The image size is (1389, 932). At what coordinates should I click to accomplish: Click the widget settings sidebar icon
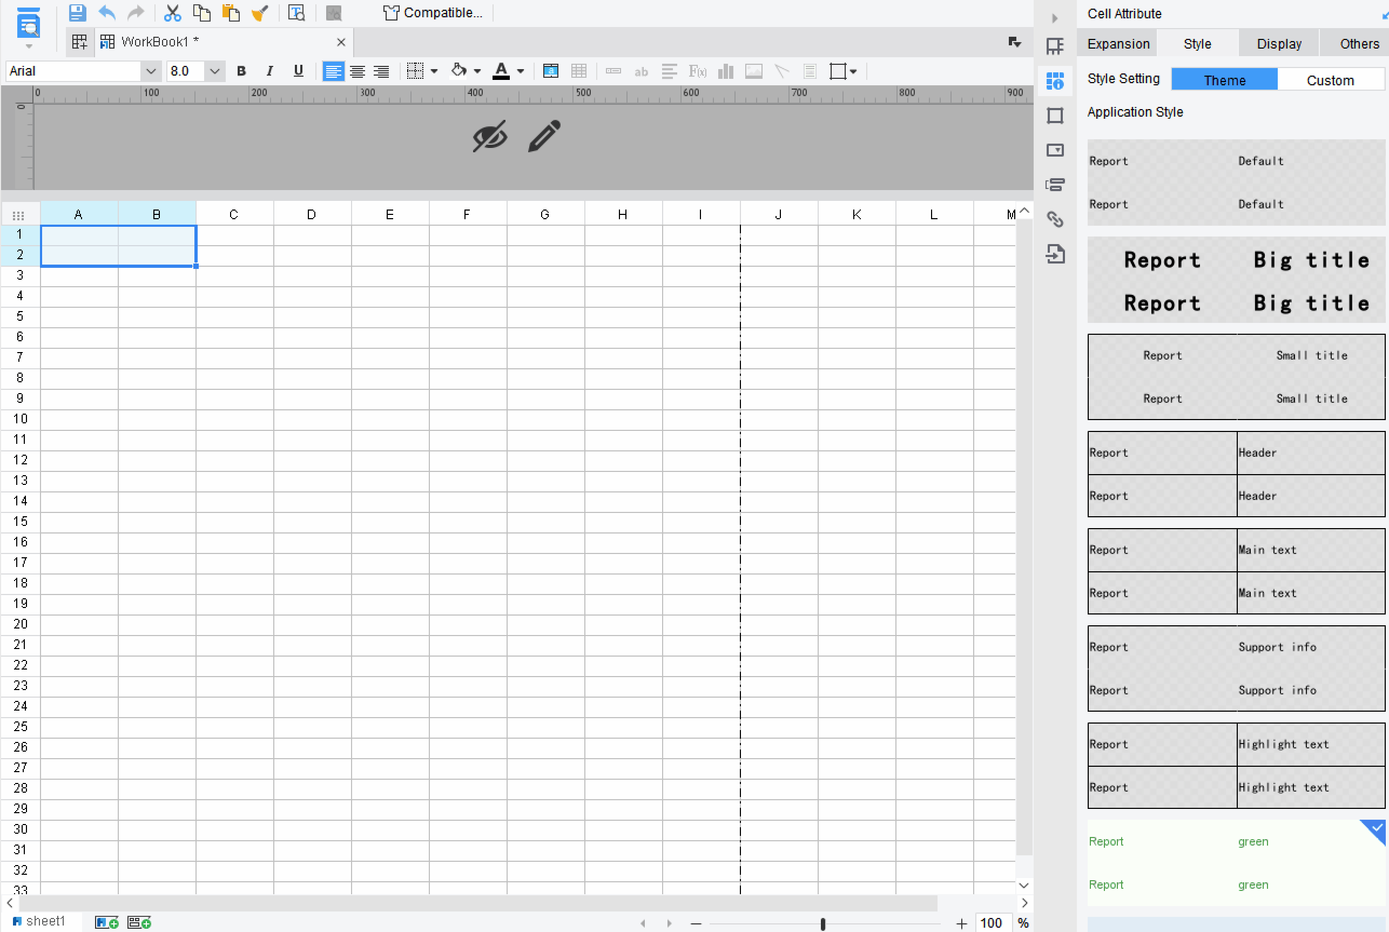tap(1055, 150)
